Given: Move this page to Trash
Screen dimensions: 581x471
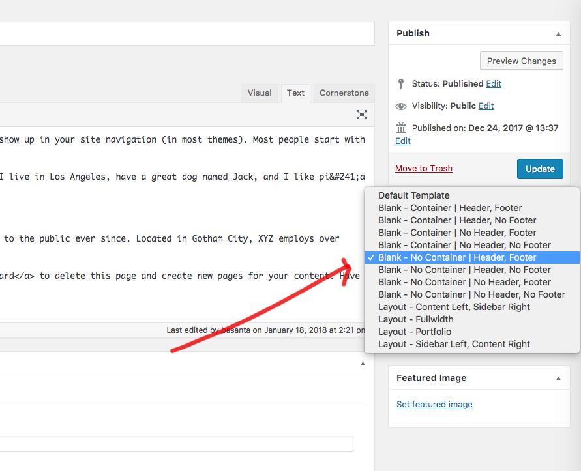Looking at the screenshot, I should tap(423, 168).
